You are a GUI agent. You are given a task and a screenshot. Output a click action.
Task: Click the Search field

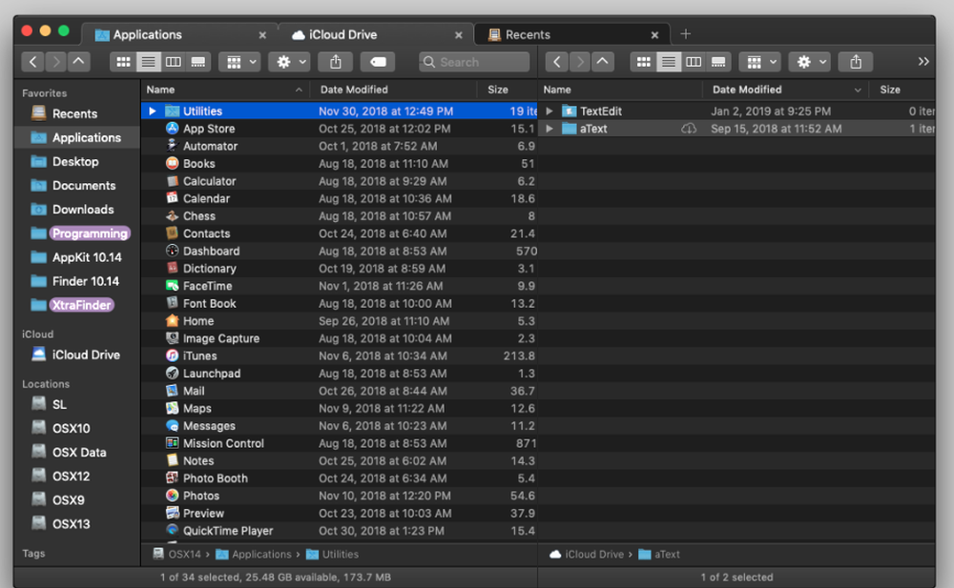click(474, 62)
